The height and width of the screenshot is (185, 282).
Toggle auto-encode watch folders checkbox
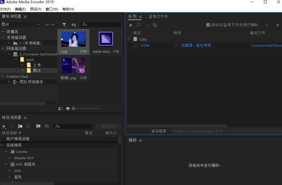click(208, 25)
